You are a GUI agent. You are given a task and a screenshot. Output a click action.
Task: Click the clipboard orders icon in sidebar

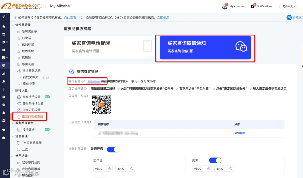click(x=3, y=97)
